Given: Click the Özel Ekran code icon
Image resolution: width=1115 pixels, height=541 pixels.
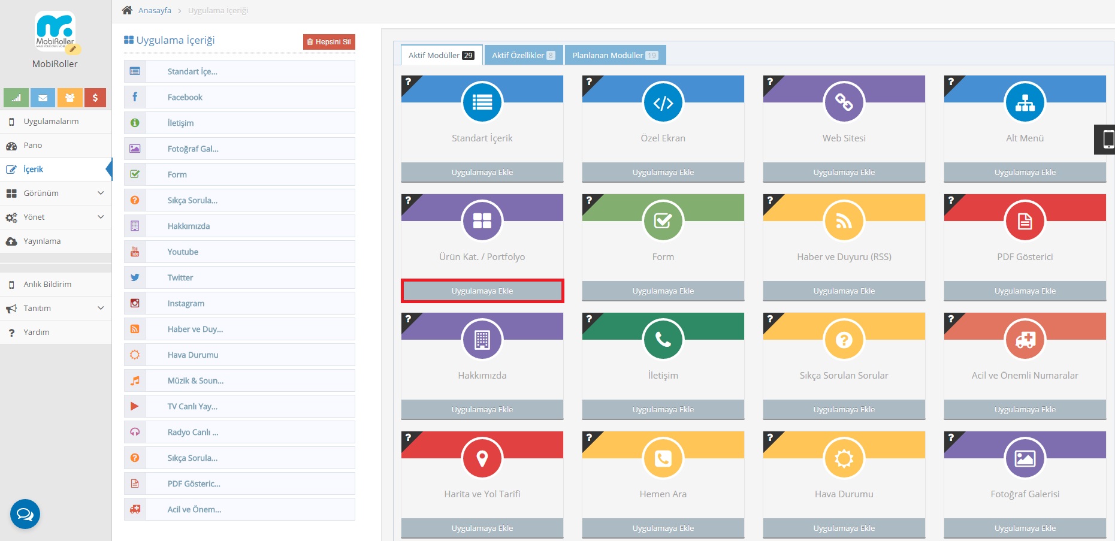Looking at the screenshot, I should pyautogui.click(x=663, y=102).
